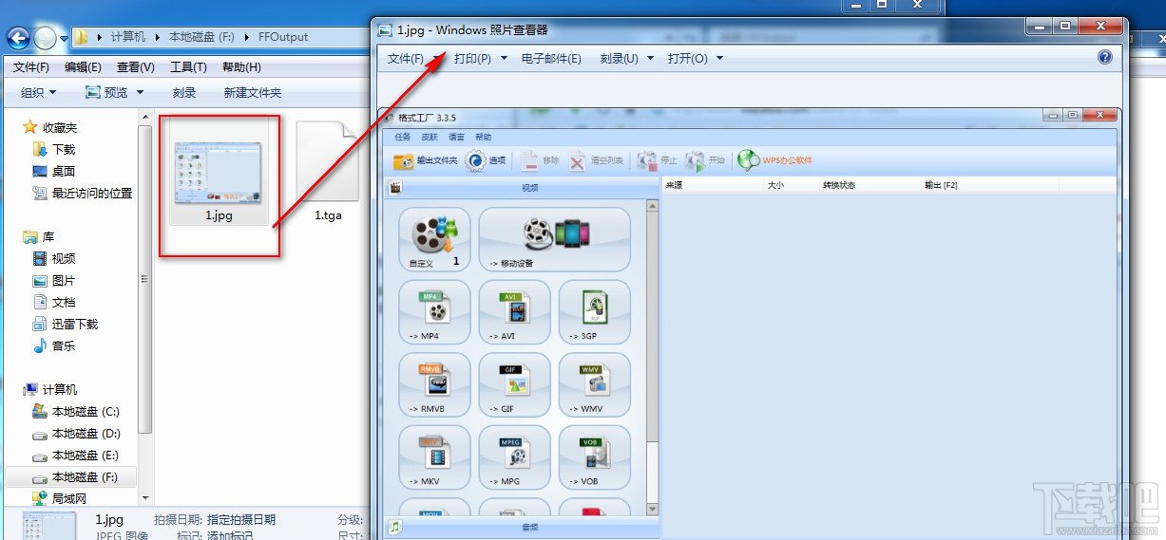This screenshot has height=540, width=1166.
Task: Open the 打开(O) dropdown in photo viewer
Action: click(695, 59)
